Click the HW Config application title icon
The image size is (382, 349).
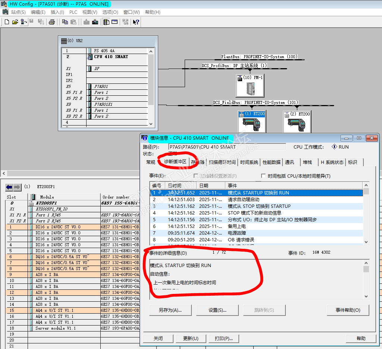(4, 4)
